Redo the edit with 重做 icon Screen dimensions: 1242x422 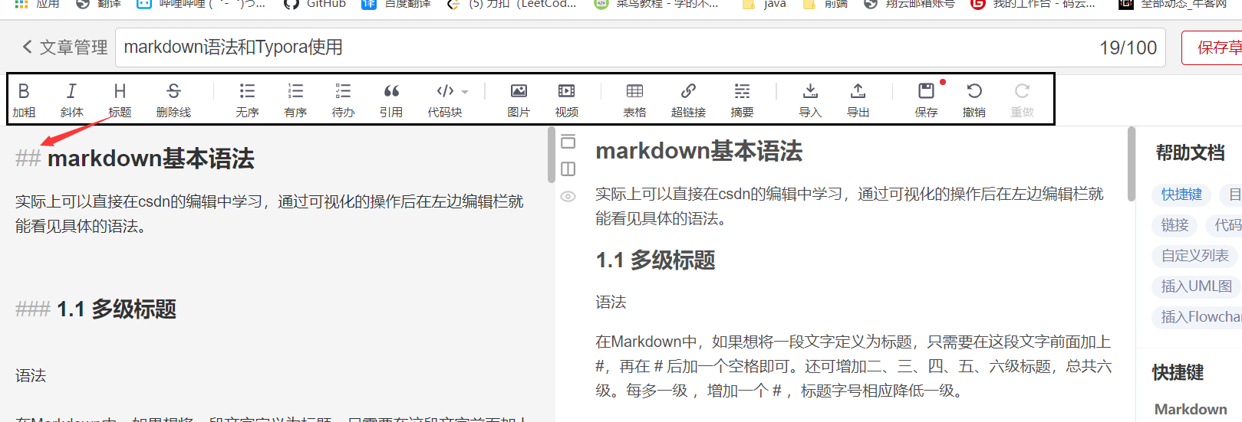point(1022,100)
